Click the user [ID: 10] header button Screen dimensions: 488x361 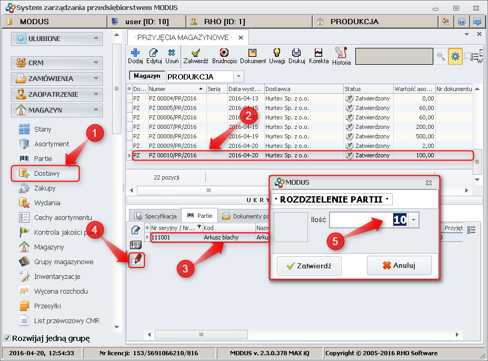point(146,22)
